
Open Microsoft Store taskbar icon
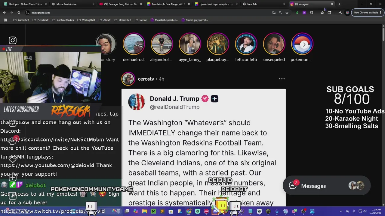pos(171,211)
